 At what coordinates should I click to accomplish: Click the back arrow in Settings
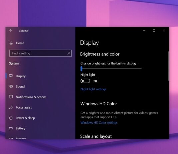pos(11,30)
